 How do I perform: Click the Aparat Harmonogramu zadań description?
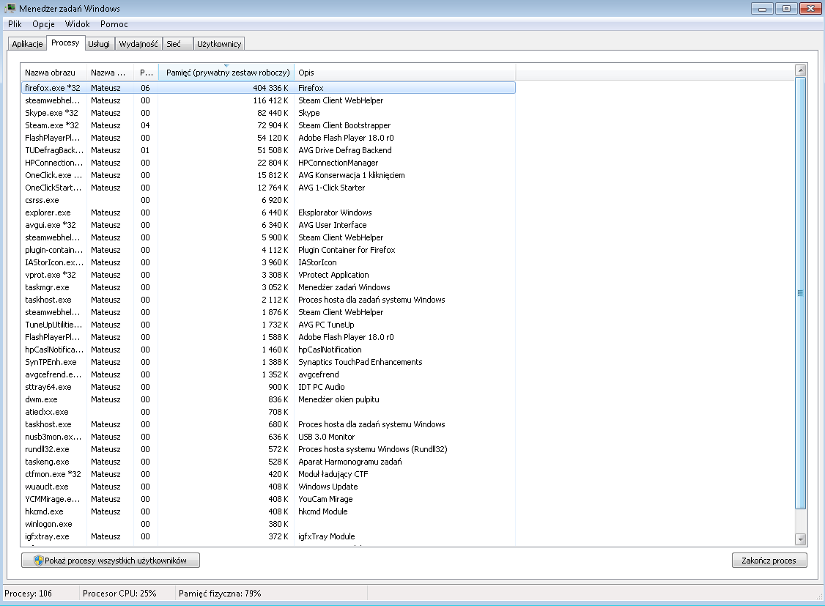350,462
